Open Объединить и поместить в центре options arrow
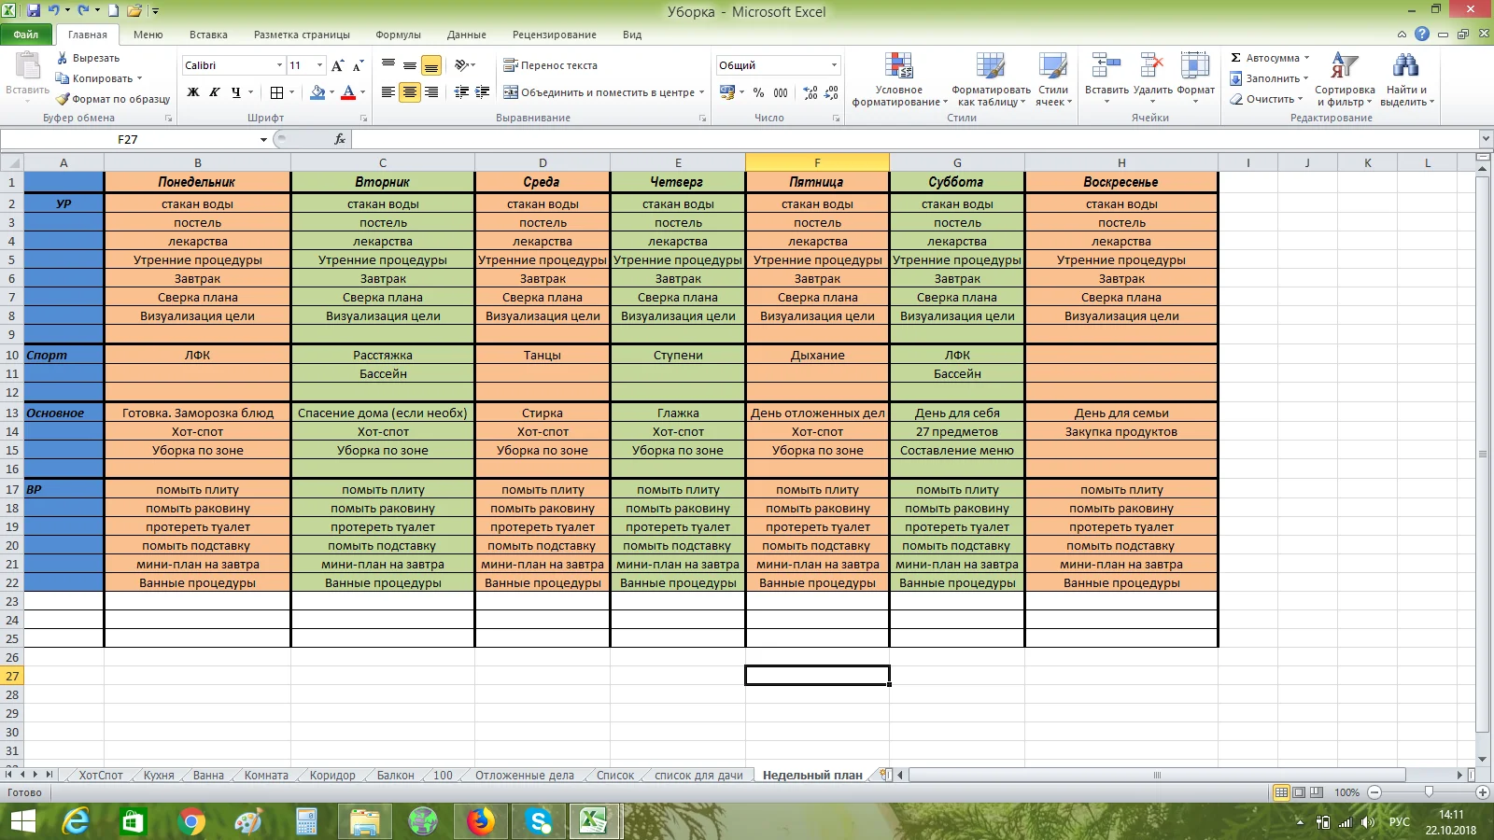This screenshot has height=840, width=1494. [x=702, y=92]
